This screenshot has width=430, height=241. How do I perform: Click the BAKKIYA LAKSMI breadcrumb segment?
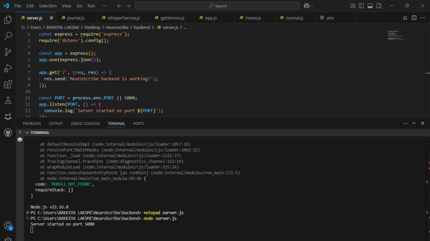(62, 27)
